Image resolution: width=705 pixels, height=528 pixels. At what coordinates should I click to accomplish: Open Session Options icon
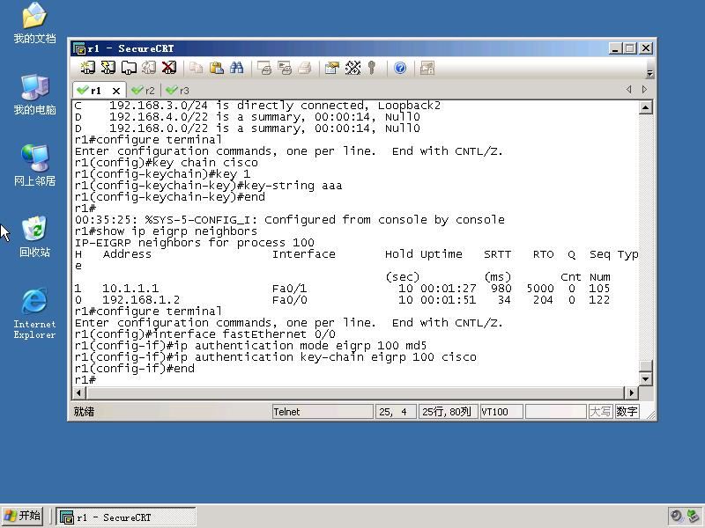[x=332, y=68]
